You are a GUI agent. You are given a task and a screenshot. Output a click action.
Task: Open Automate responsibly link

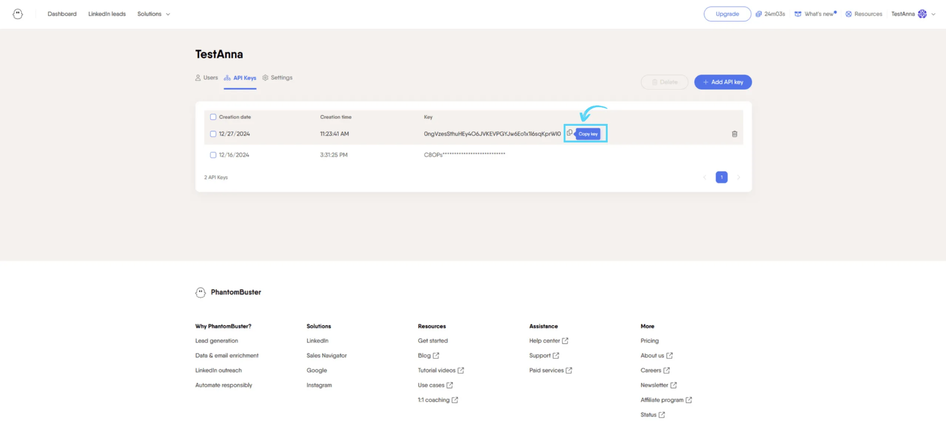pyautogui.click(x=224, y=385)
